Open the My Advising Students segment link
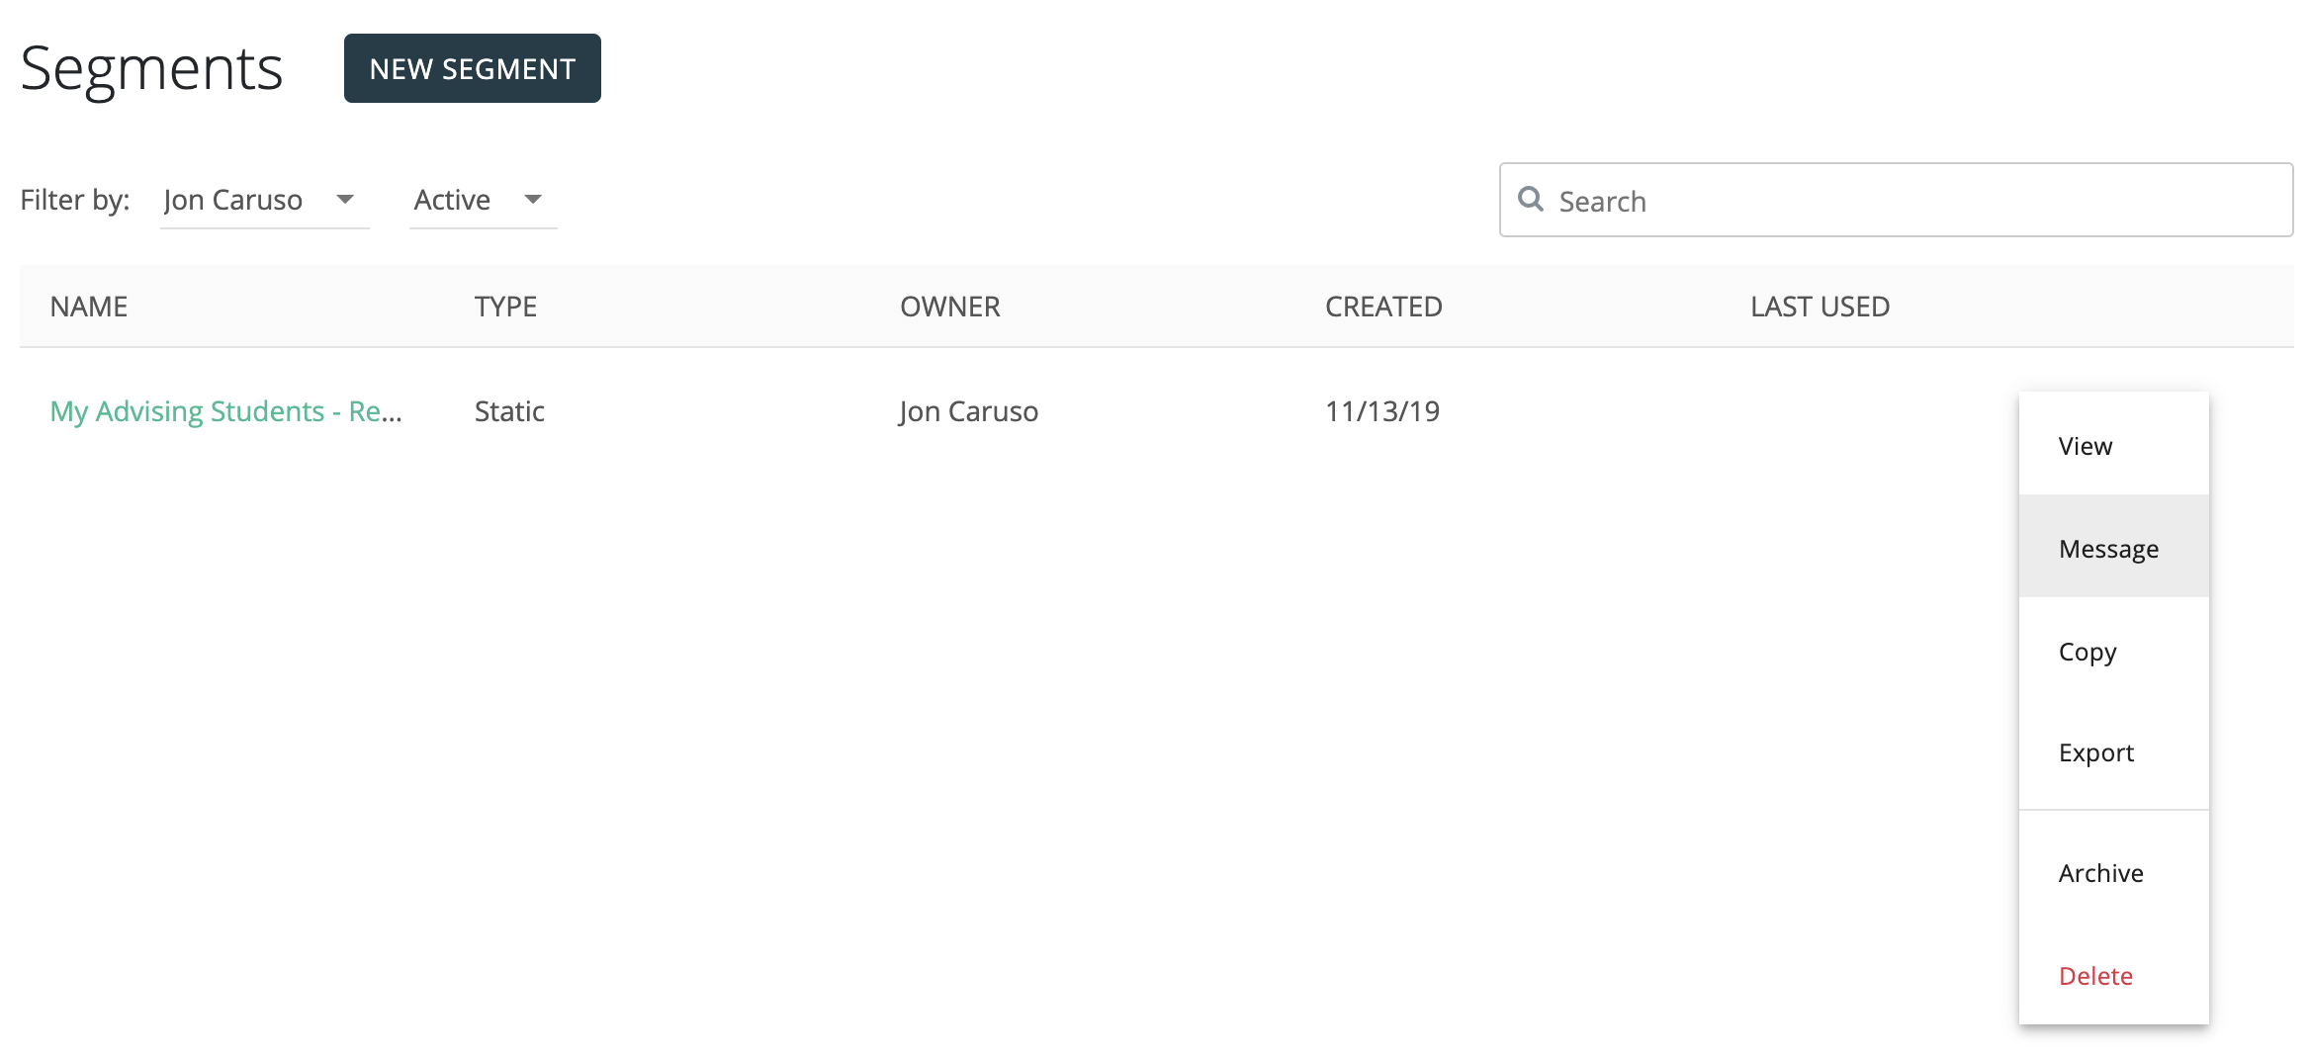 point(225,411)
